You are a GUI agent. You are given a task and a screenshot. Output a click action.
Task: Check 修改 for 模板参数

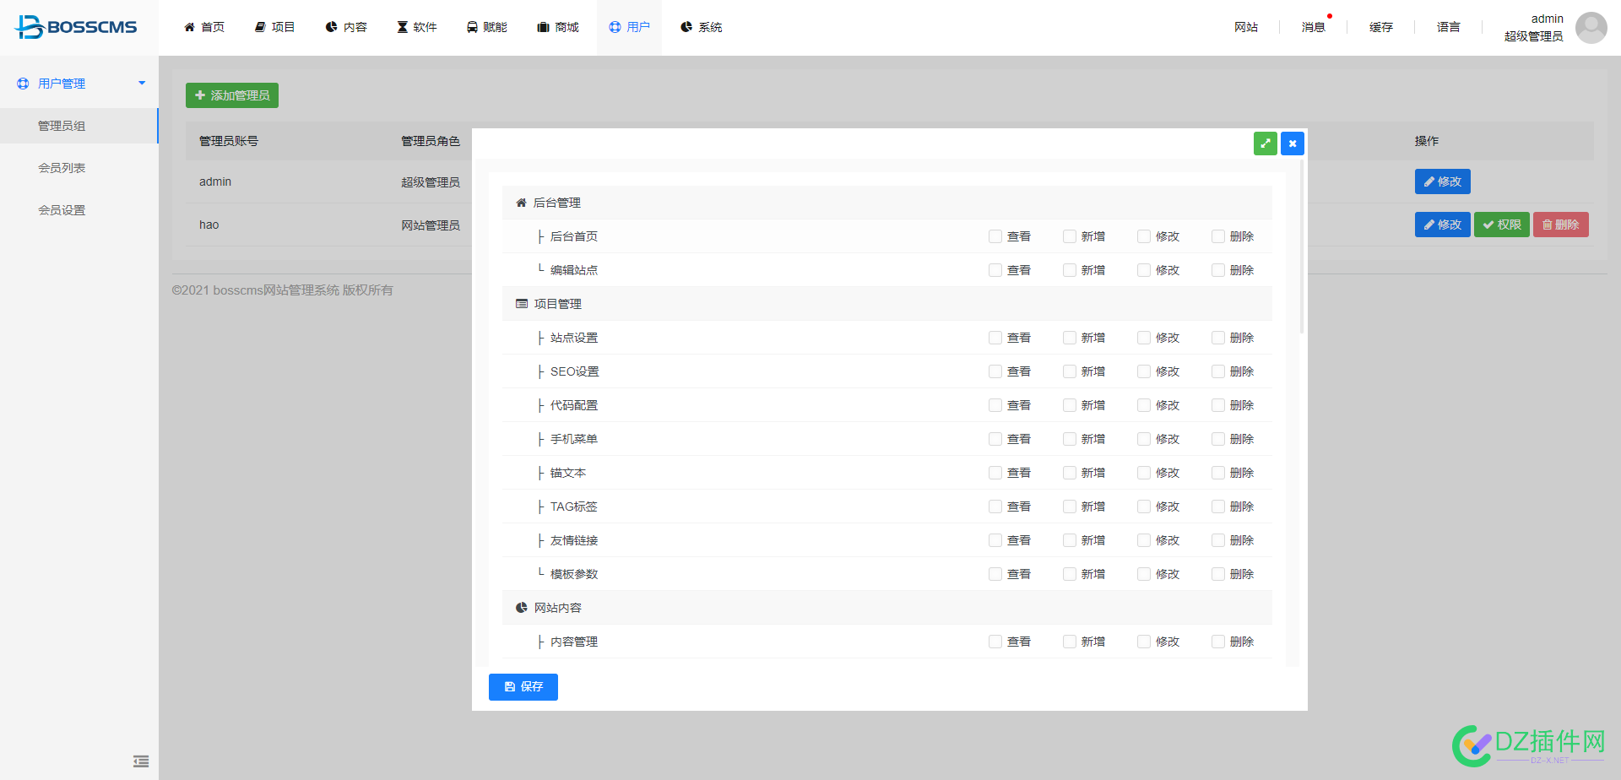tap(1144, 574)
